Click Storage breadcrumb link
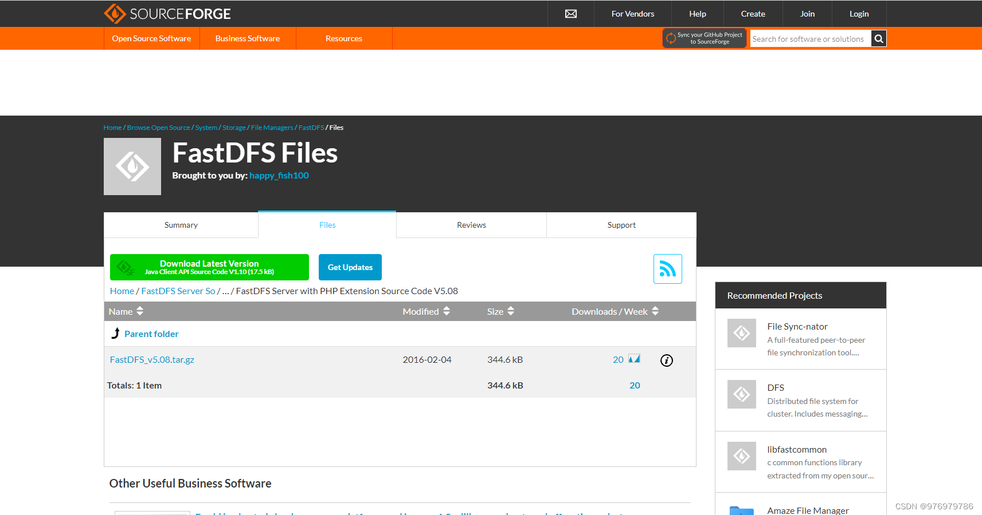This screenshot has width=982, height=515. 234,128
